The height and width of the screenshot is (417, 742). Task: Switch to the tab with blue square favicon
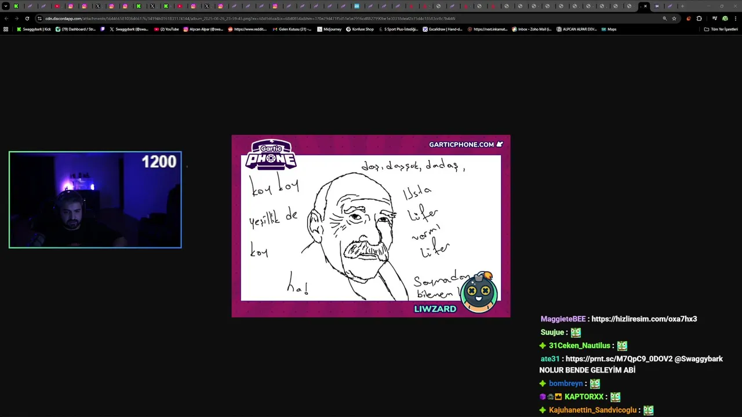(x=357, y=6)
